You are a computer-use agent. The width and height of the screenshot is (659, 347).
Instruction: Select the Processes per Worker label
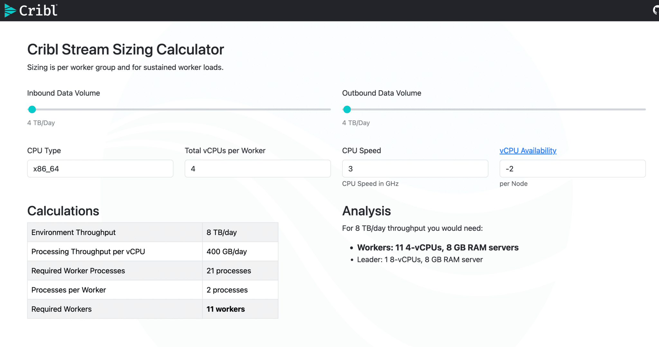69,290
